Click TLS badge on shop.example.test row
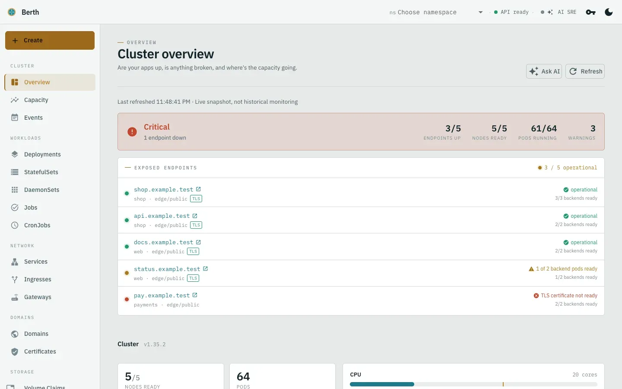The height and width of the screenshot is (389, 622). [x=197, y=199]
